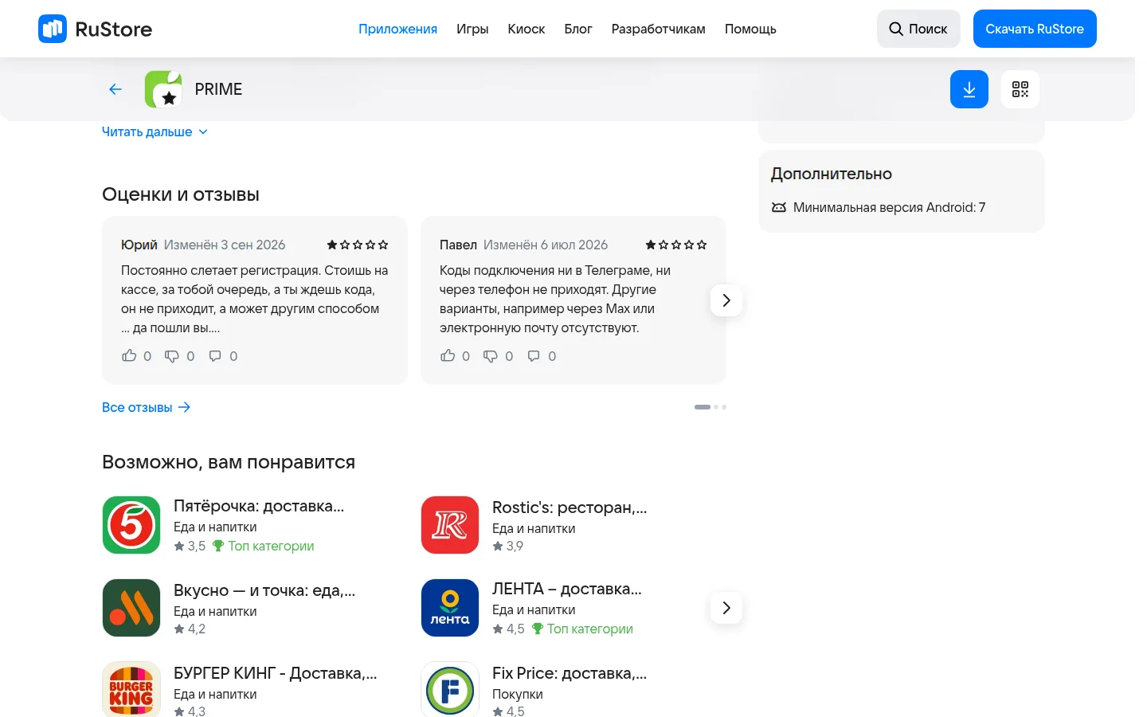
Task: Click the Android icon next to minimum version
Action: 779,207
